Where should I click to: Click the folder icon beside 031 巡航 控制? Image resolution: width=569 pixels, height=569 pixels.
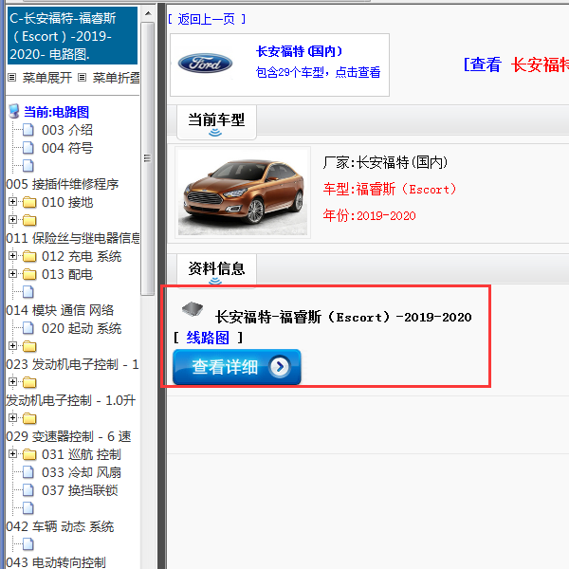point(29,454)
